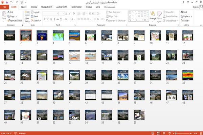The height and width of the screenshot is (135, 203).
Task: Toggle Bold formatting
Action: click(x=44, y=19)
